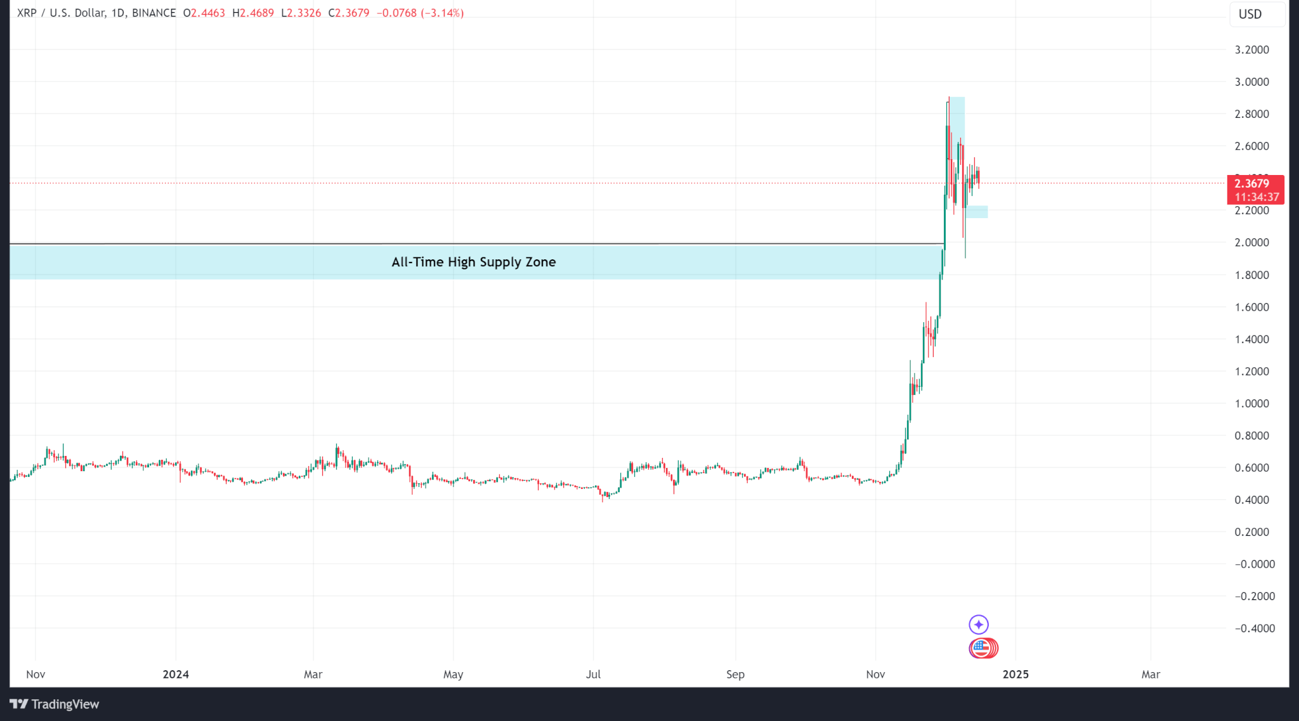
Task: Select the All-Time High Supply Zone label
Action: coord(473,262)
